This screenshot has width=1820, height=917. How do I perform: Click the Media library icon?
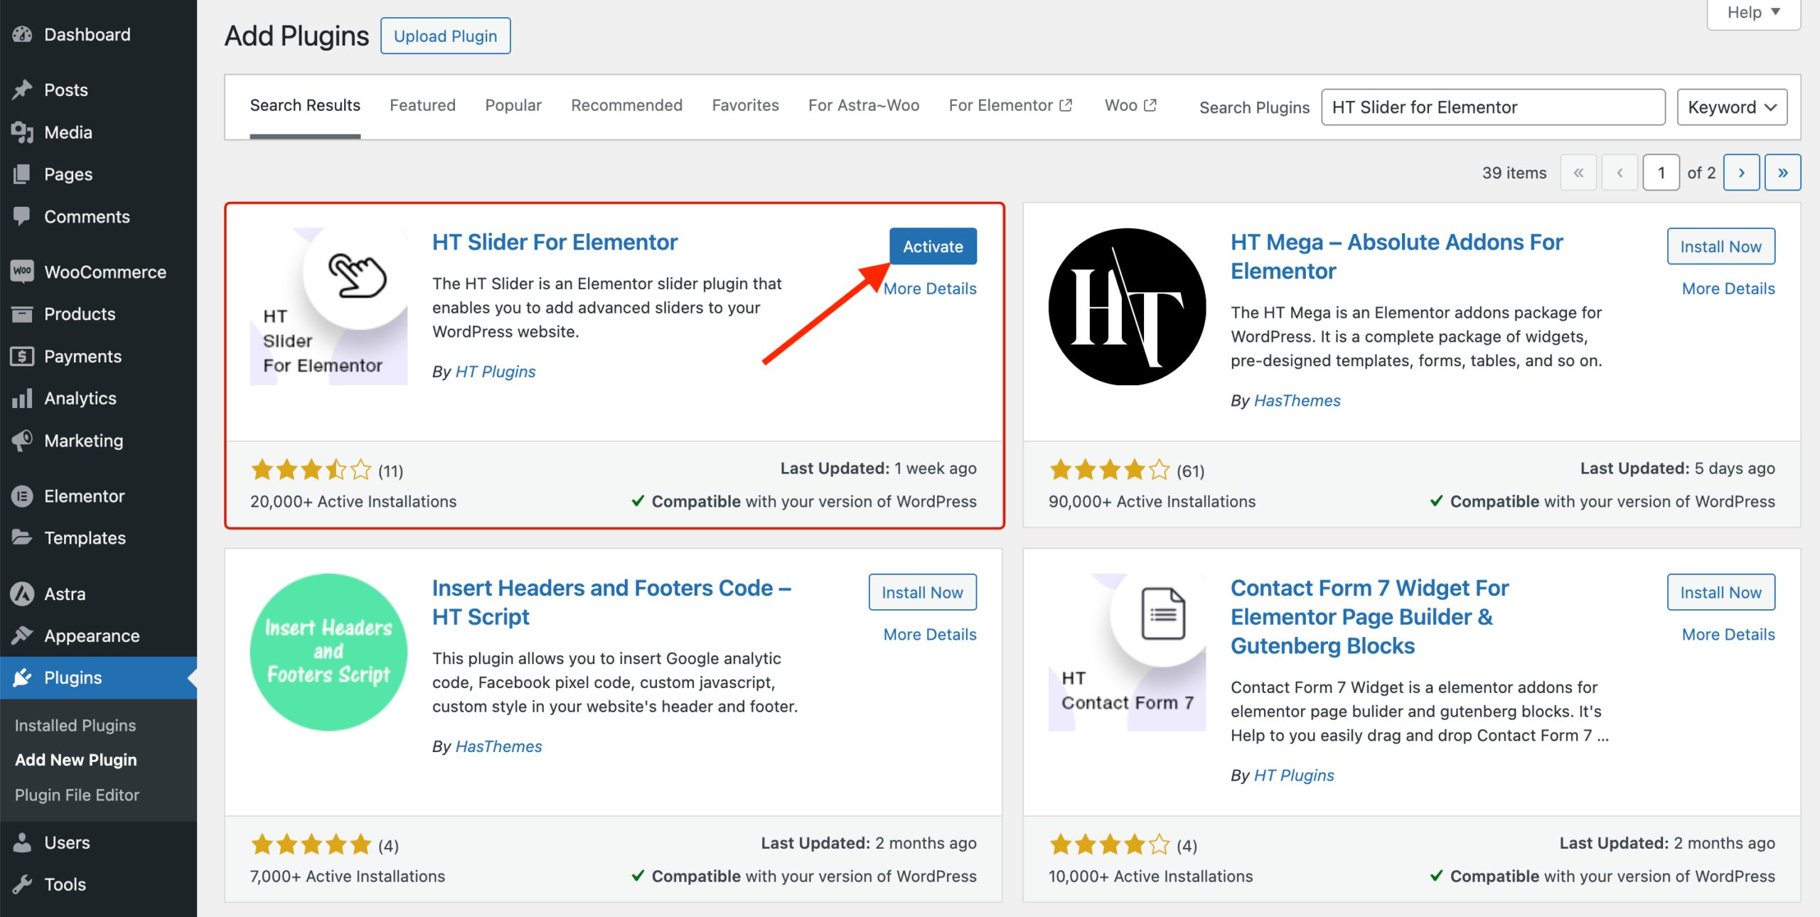point(22,132)
